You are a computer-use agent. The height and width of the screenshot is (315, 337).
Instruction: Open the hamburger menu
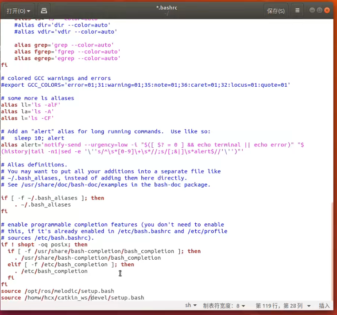click(x=297, y=11)
